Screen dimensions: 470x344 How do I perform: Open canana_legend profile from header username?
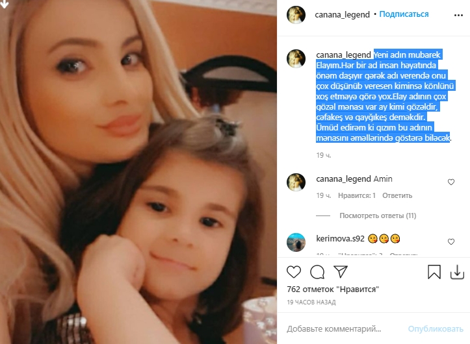click(342, 14)
